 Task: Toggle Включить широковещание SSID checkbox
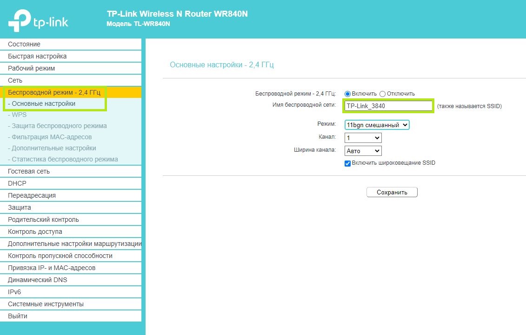point(347,163)
